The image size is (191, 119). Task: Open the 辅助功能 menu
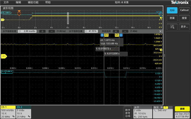coord(33,2)
